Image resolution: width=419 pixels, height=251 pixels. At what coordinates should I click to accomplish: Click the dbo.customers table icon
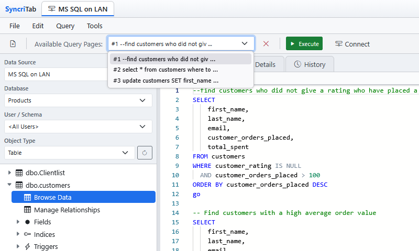(19, 185)
